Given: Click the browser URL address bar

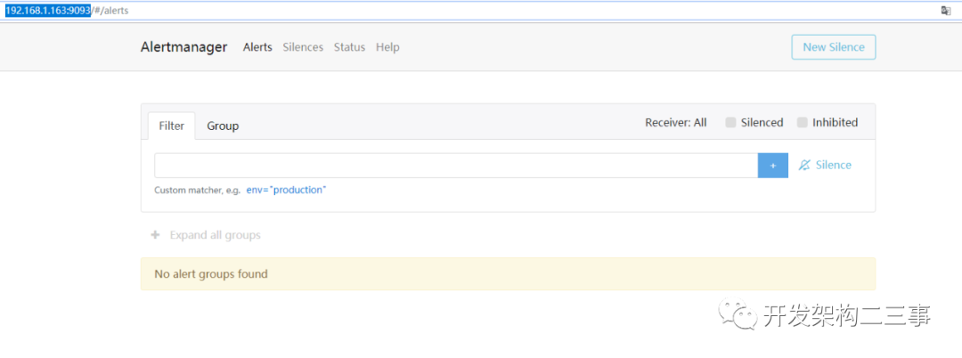Looking at the screenshot, I should [445, 10].
